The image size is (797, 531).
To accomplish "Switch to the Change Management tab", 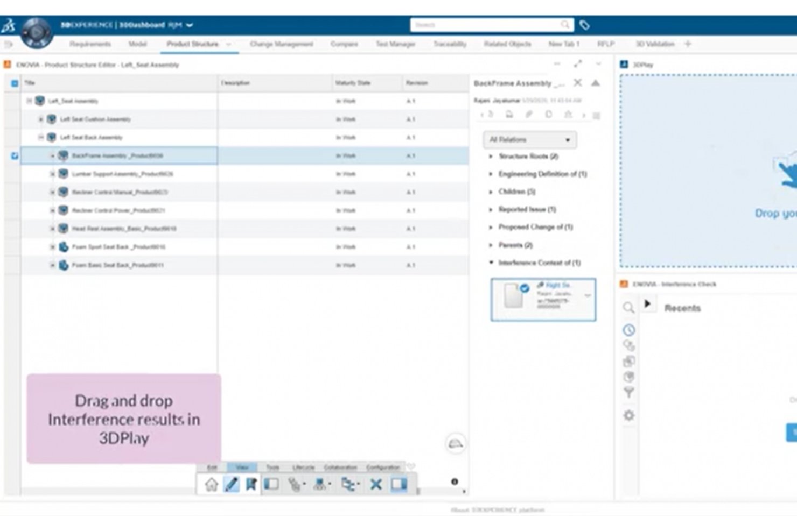I will click(282, 44).
